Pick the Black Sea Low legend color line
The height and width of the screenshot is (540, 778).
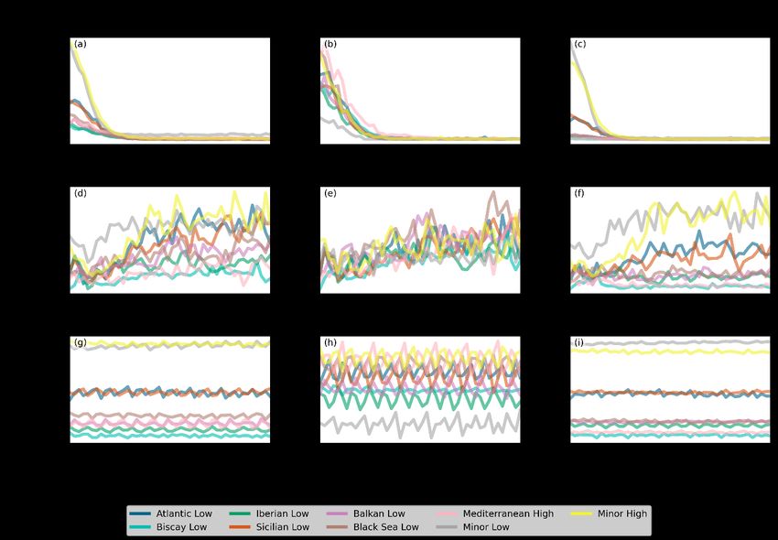pyautogui.click(x=338, y=527)
